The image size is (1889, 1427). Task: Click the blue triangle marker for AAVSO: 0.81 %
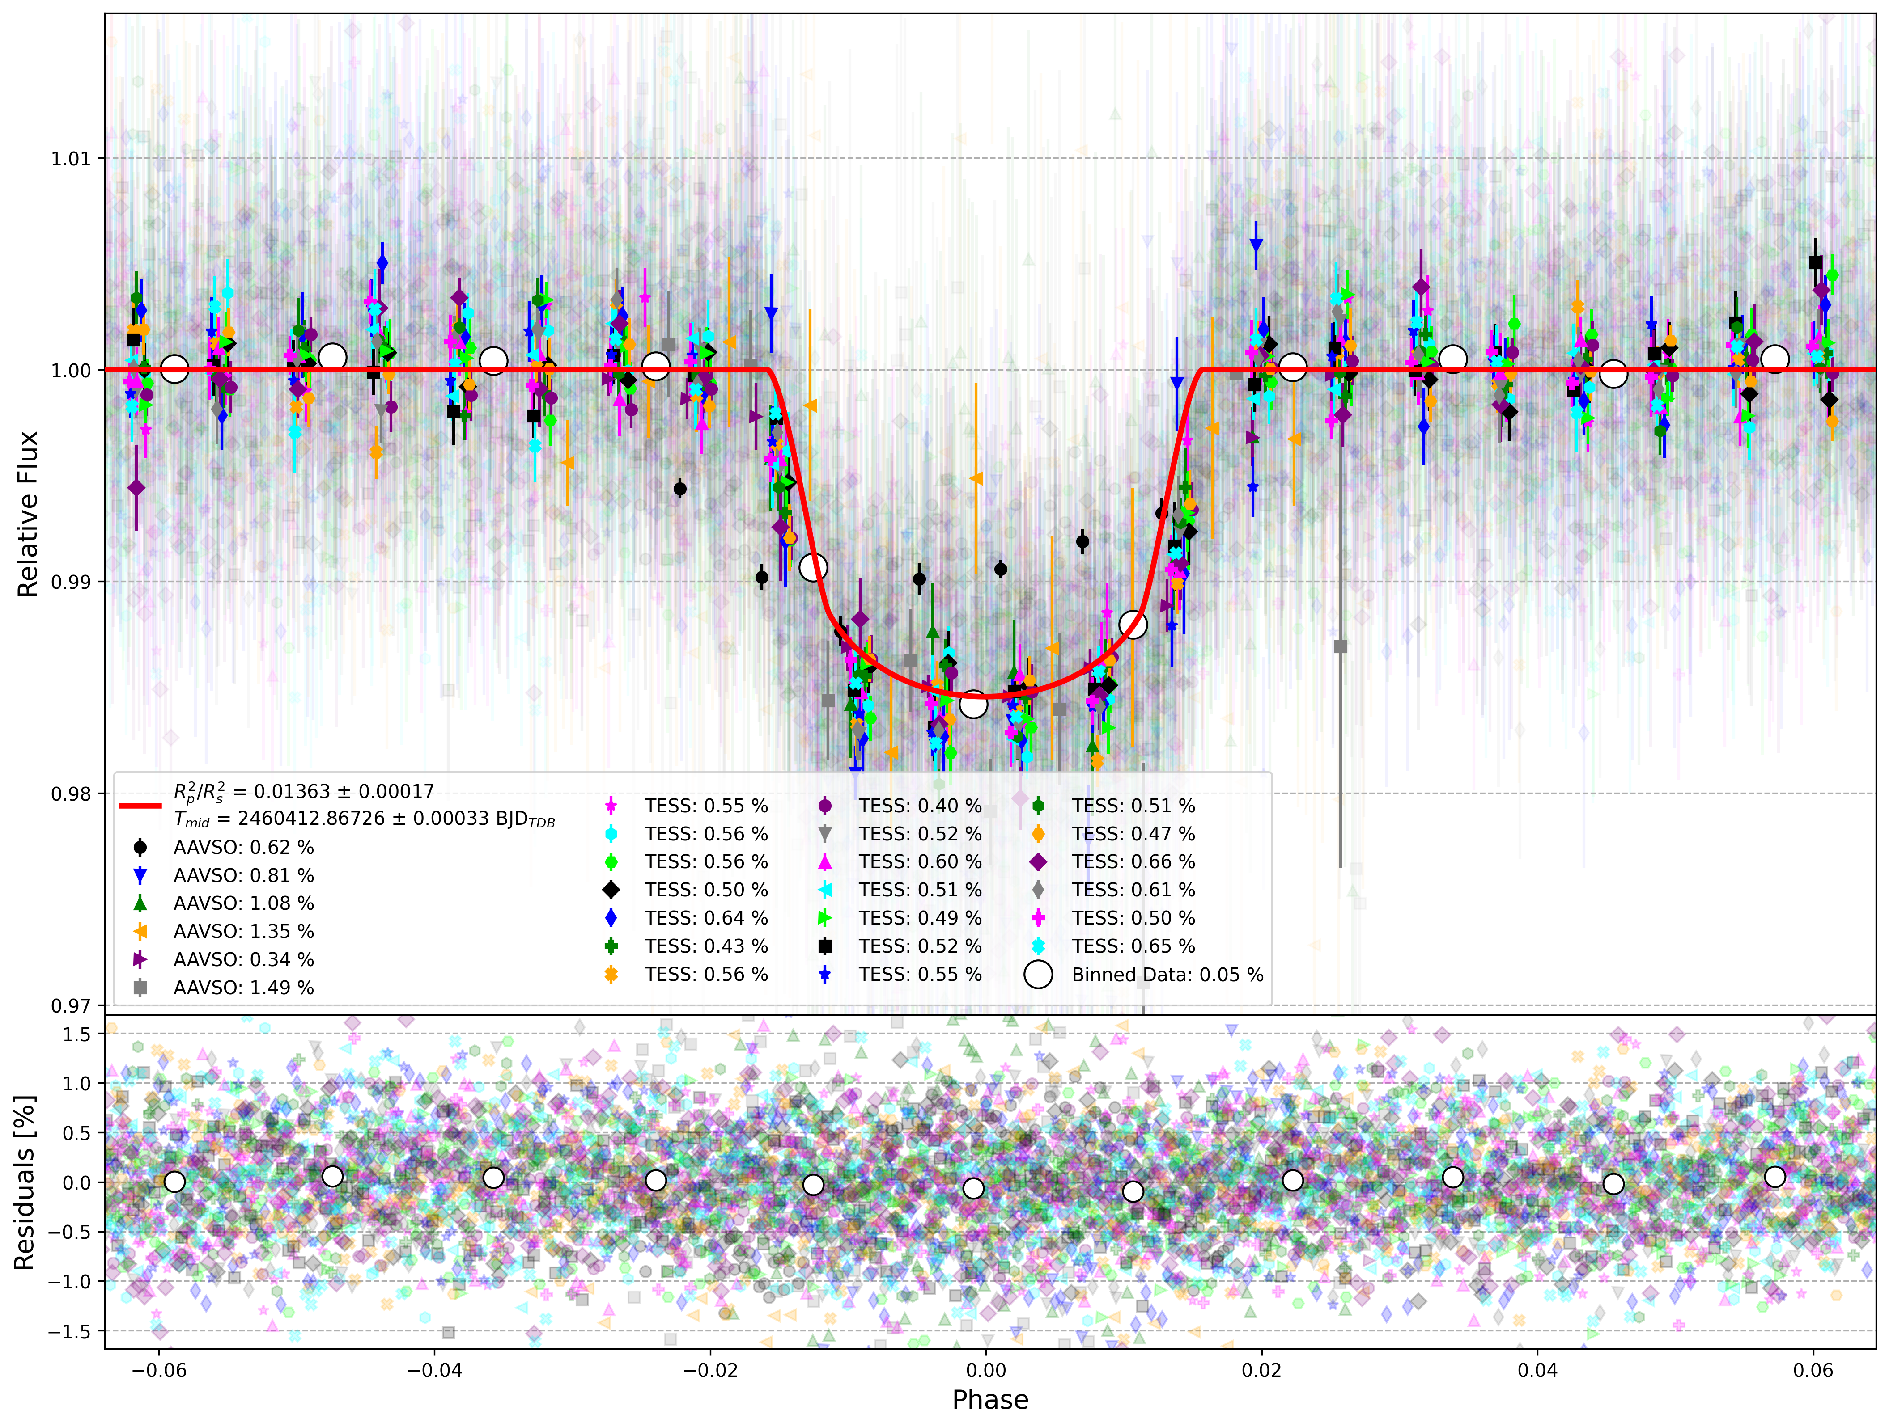[x=140, y=876]
